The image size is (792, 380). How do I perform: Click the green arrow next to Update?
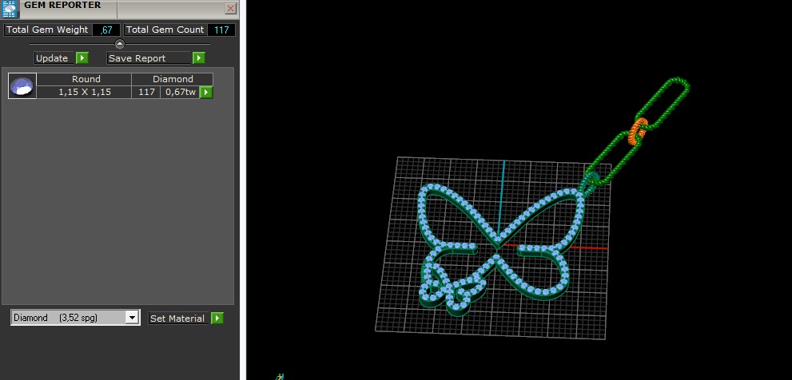coord(82,58)
